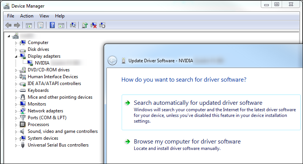Click the System devices category icon
303x164 pixels.
pos(23,138)
